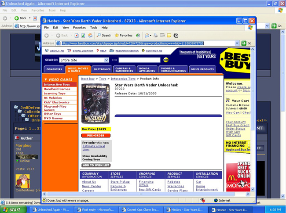Click the Mail icon in front window toolbar

click(x=147, y=36)
